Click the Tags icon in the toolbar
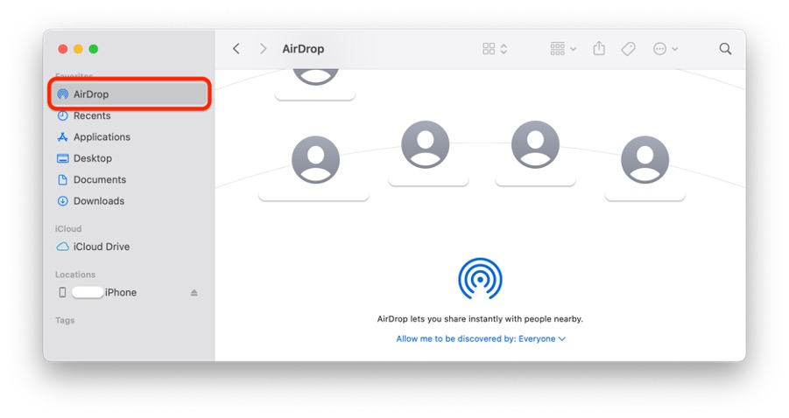Image resolution: width=789 pixels, height=418 pixels. 628,49
